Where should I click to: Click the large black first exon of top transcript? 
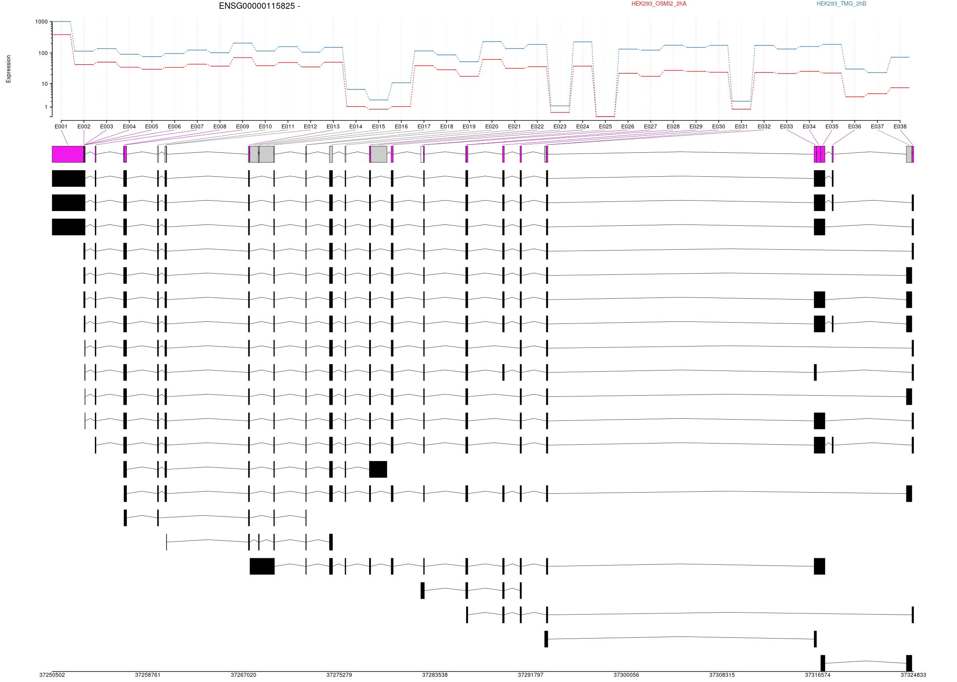pyautogui.click(x=69, y=179)
